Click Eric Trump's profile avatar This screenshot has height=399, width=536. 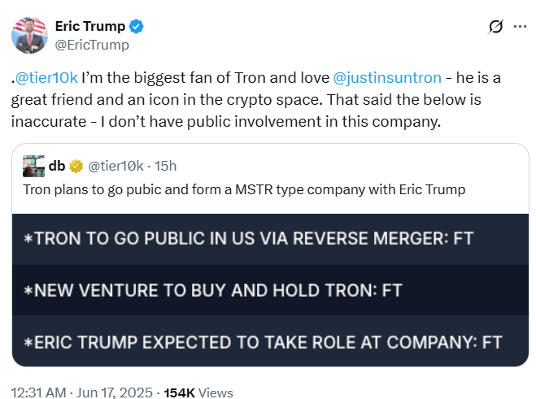tap(28, 35)
